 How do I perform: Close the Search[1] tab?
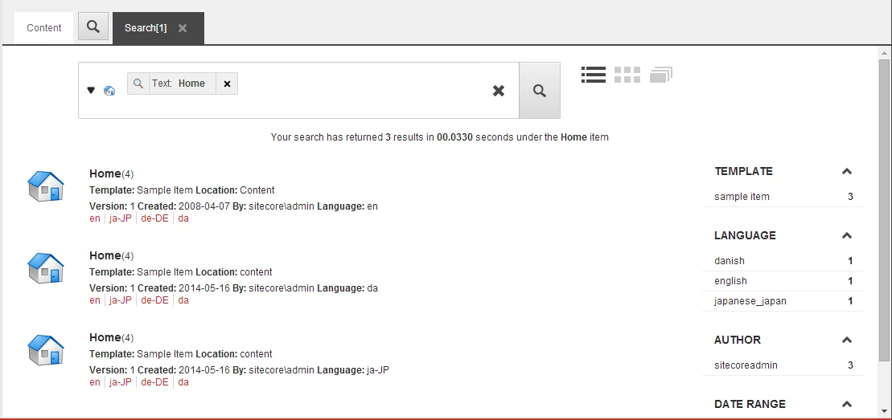click(x=182, y=28)
